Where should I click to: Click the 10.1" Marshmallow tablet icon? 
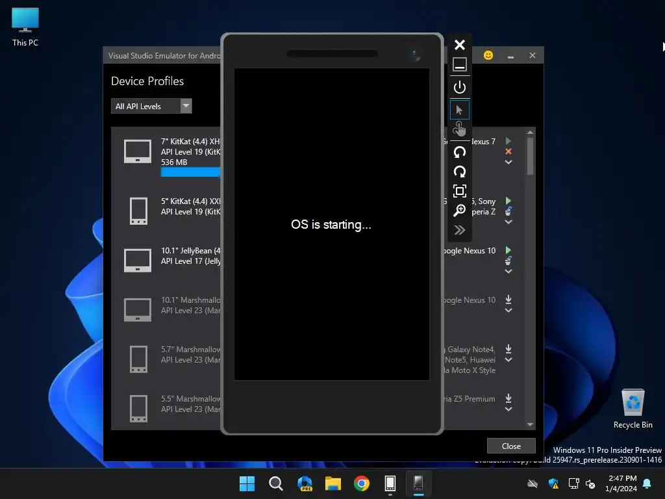click(x=138, y=310)
